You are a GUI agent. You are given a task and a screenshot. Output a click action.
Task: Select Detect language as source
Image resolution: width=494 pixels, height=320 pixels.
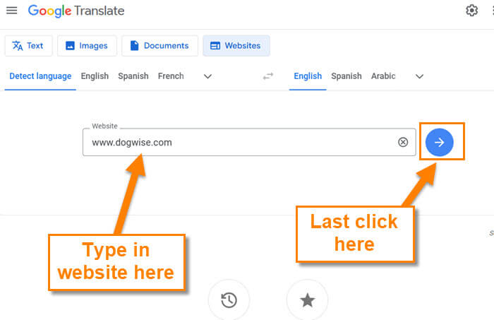coord(40,76)
